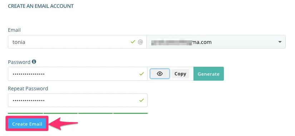Click green checkmark in Repeat Password field
Viewport: 295px width, 136px height.
coord(142,100)
